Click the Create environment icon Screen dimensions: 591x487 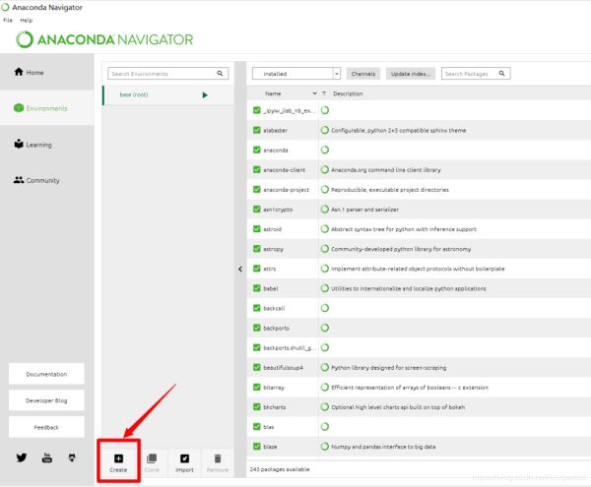[118, 457]
